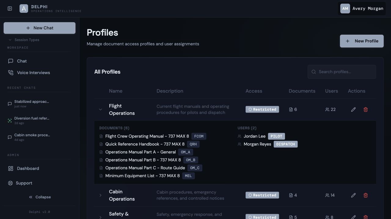
Task: Create a New Profile
Action: (x=362, y=41)
